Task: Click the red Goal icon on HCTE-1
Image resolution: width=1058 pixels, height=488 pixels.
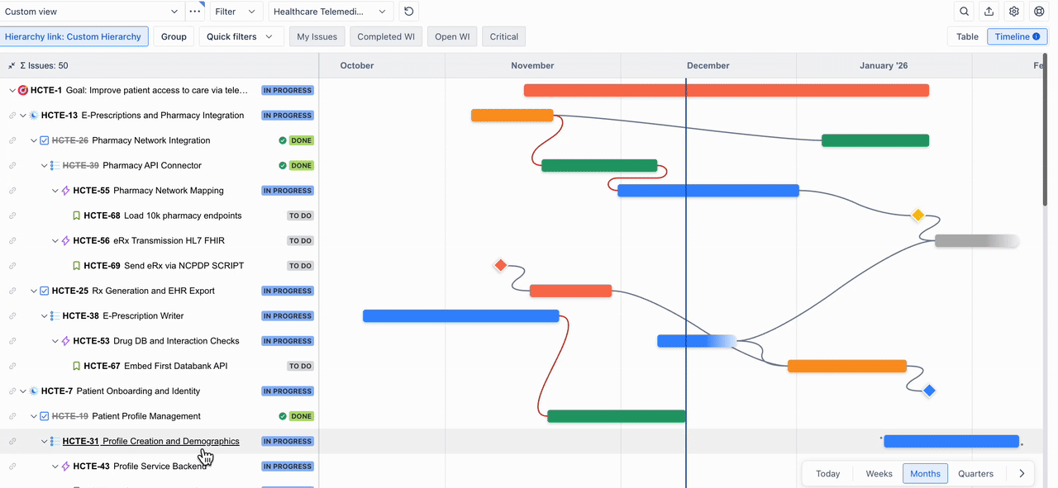Action: tap(22, 89)
